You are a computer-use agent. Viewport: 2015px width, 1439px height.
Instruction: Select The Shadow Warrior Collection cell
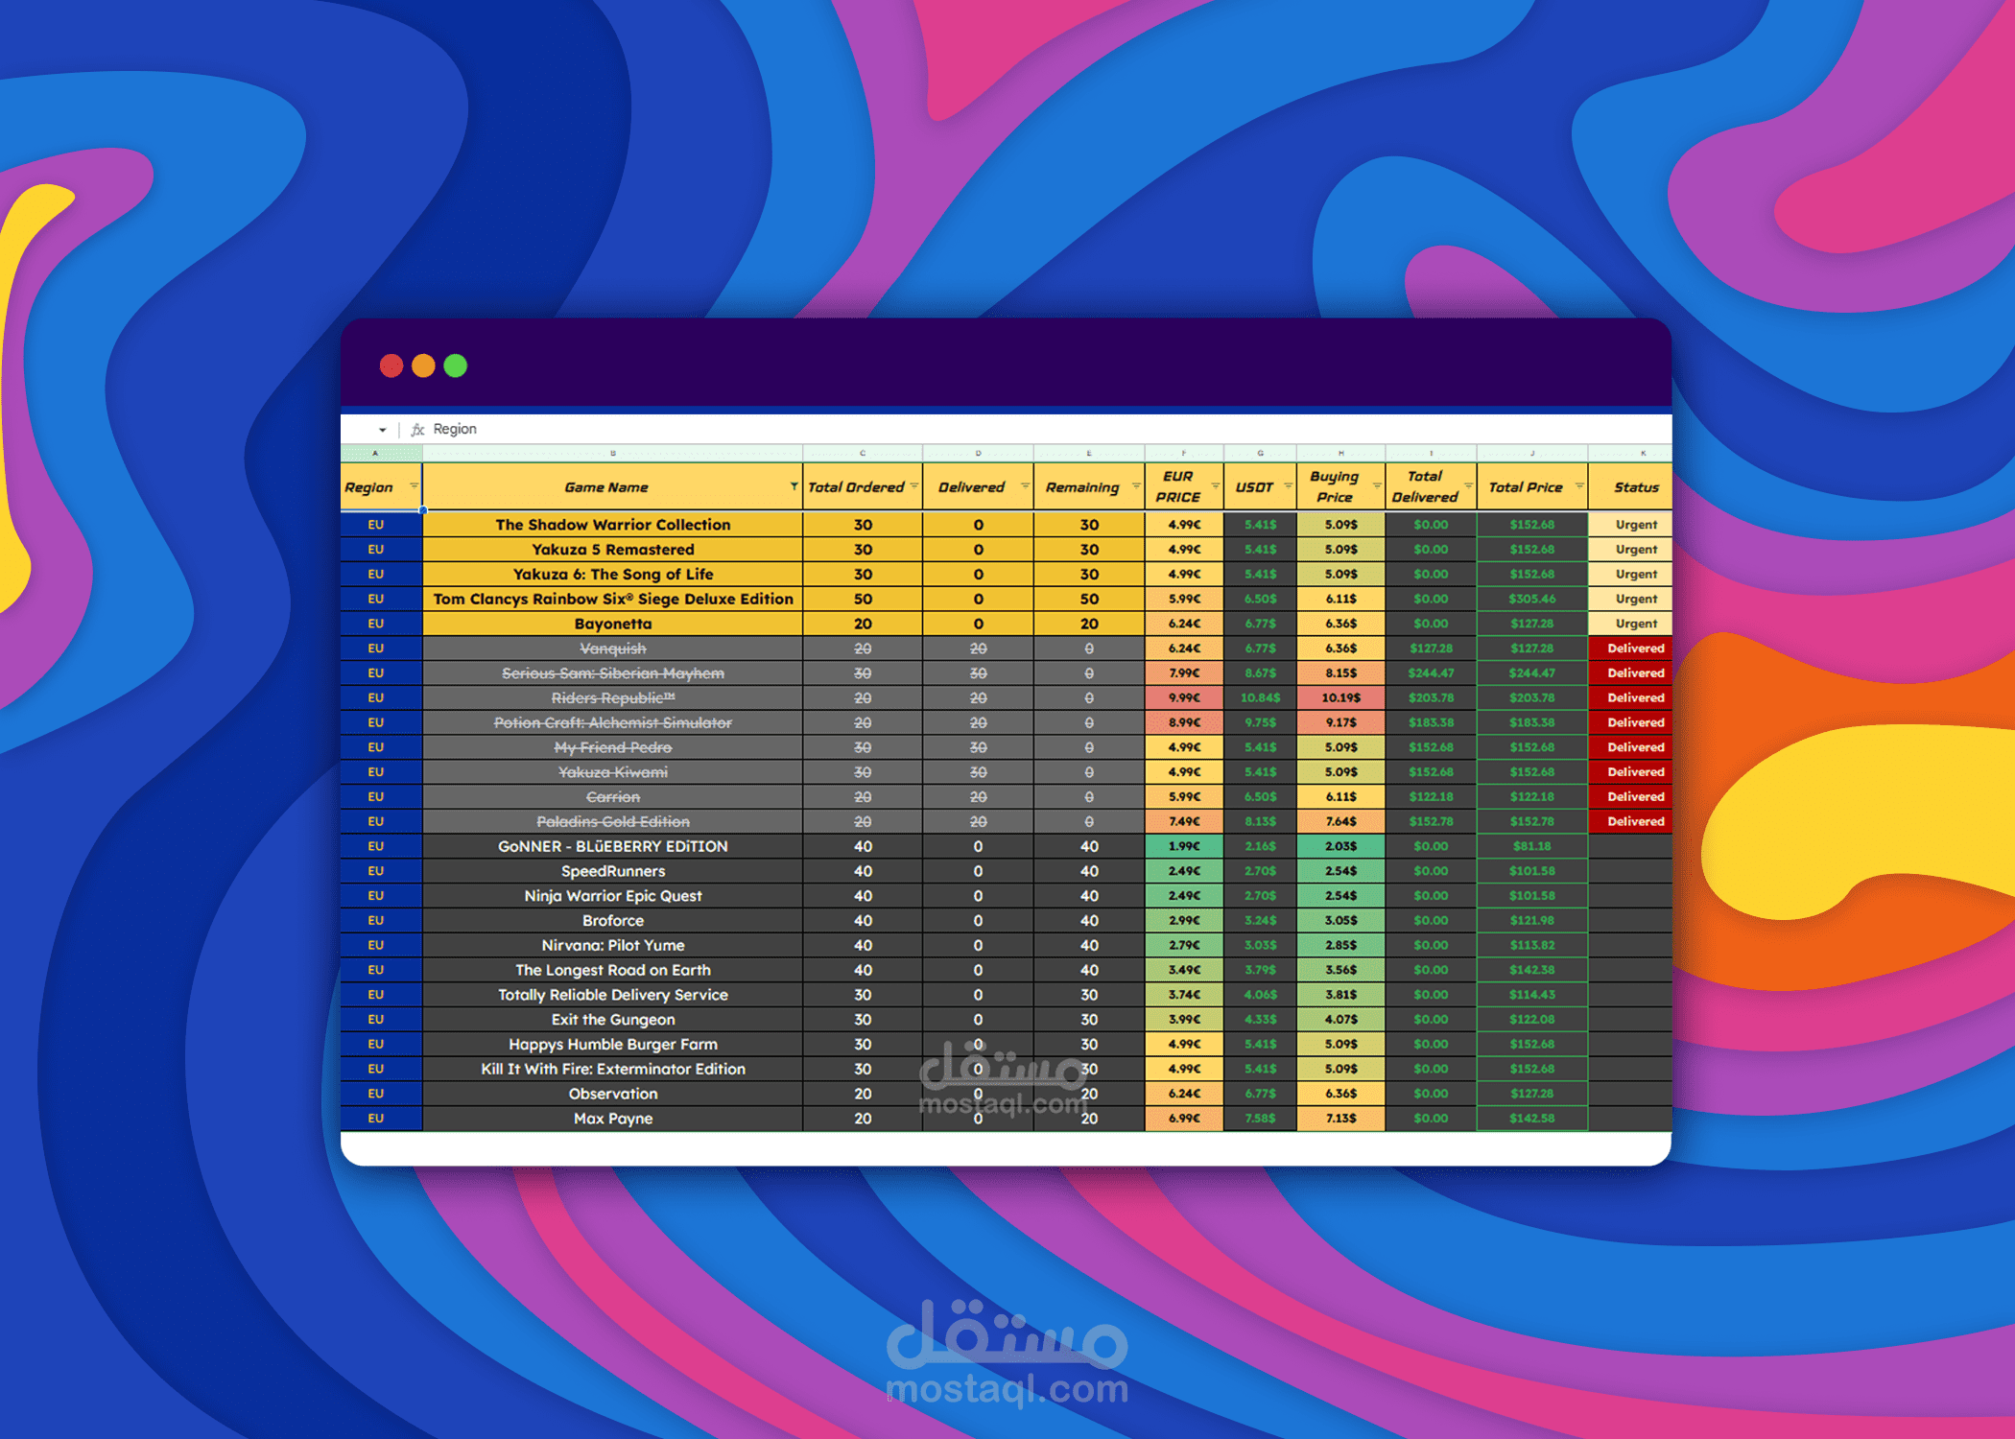coord(613,525)
